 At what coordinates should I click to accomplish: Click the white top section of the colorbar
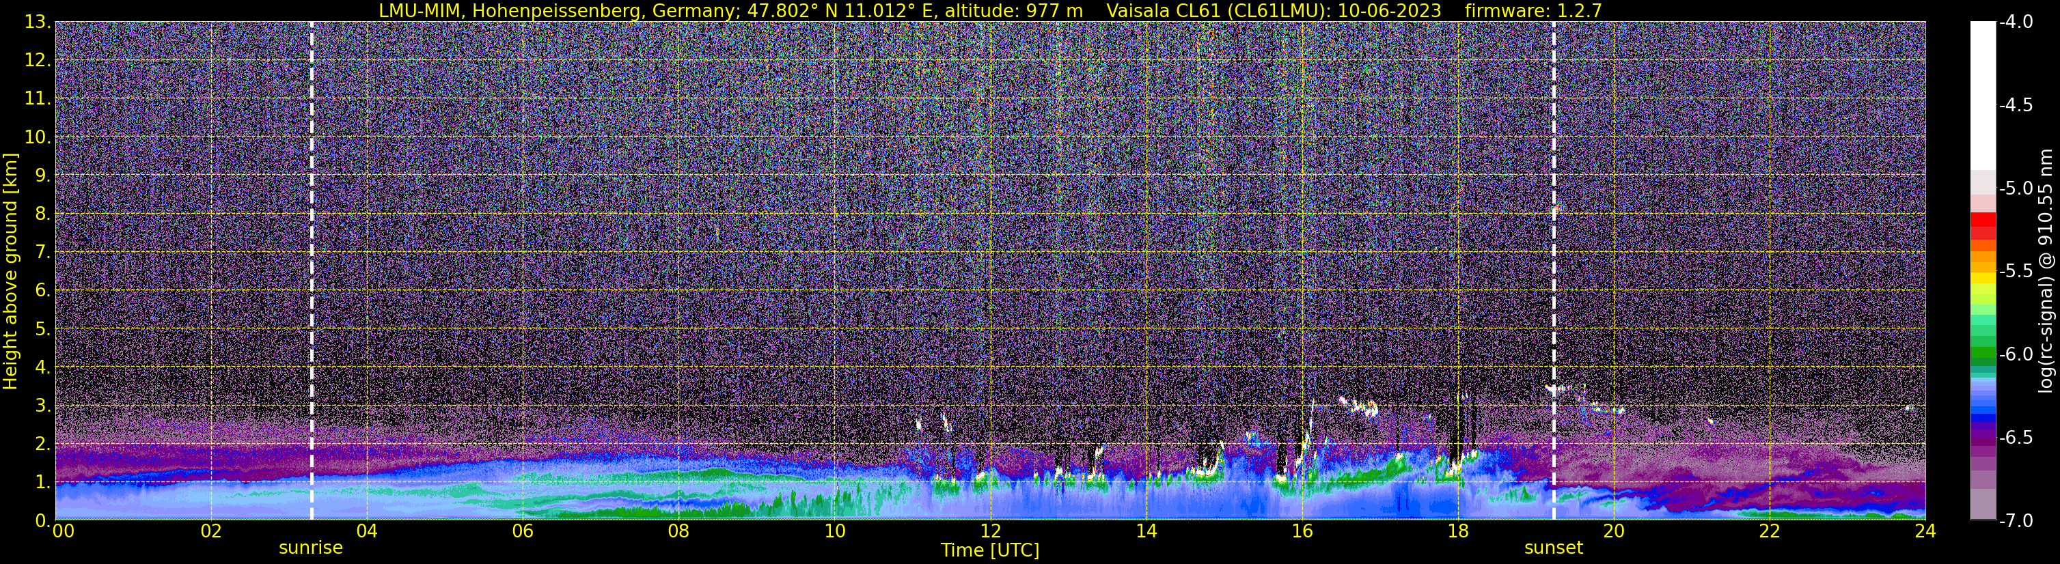pos(1983,96)
